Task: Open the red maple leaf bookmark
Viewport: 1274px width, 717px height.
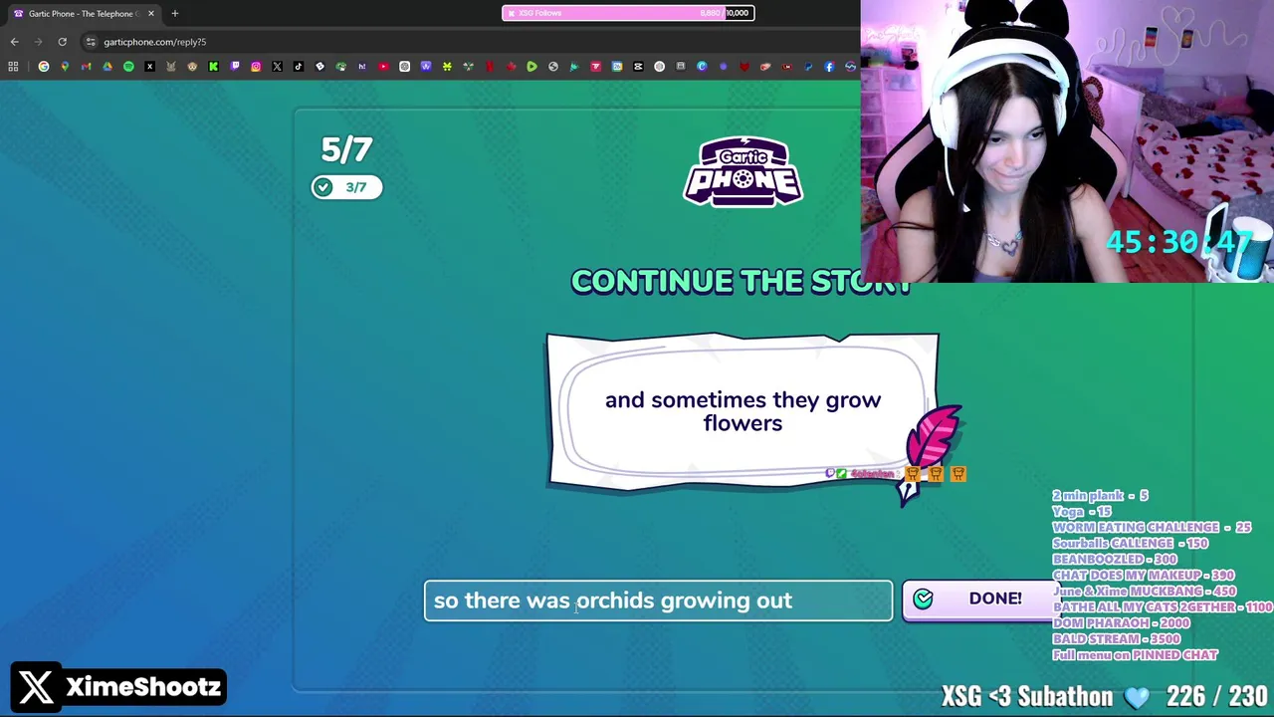Action: [x=511, y=67]
